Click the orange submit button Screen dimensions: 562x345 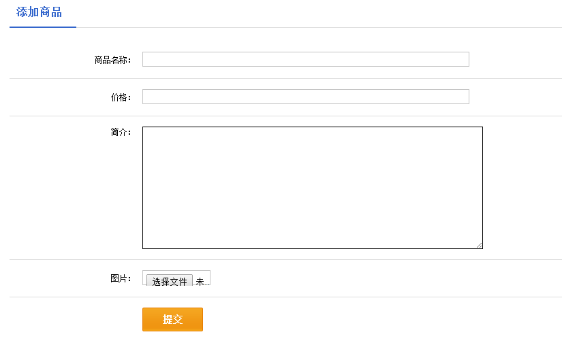(x=172, y=320)
